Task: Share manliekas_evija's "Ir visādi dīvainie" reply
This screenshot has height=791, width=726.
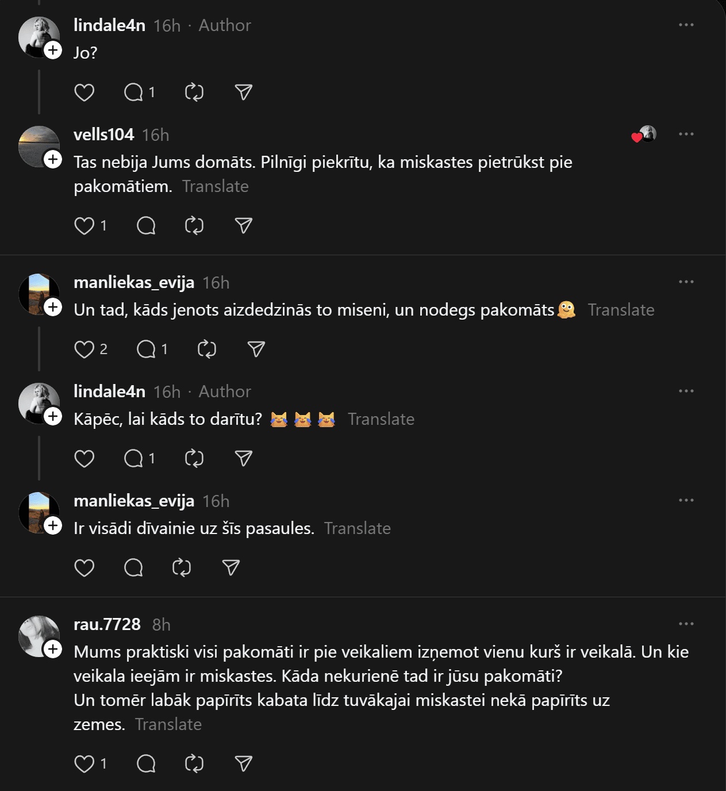Action: pos(231,568)
